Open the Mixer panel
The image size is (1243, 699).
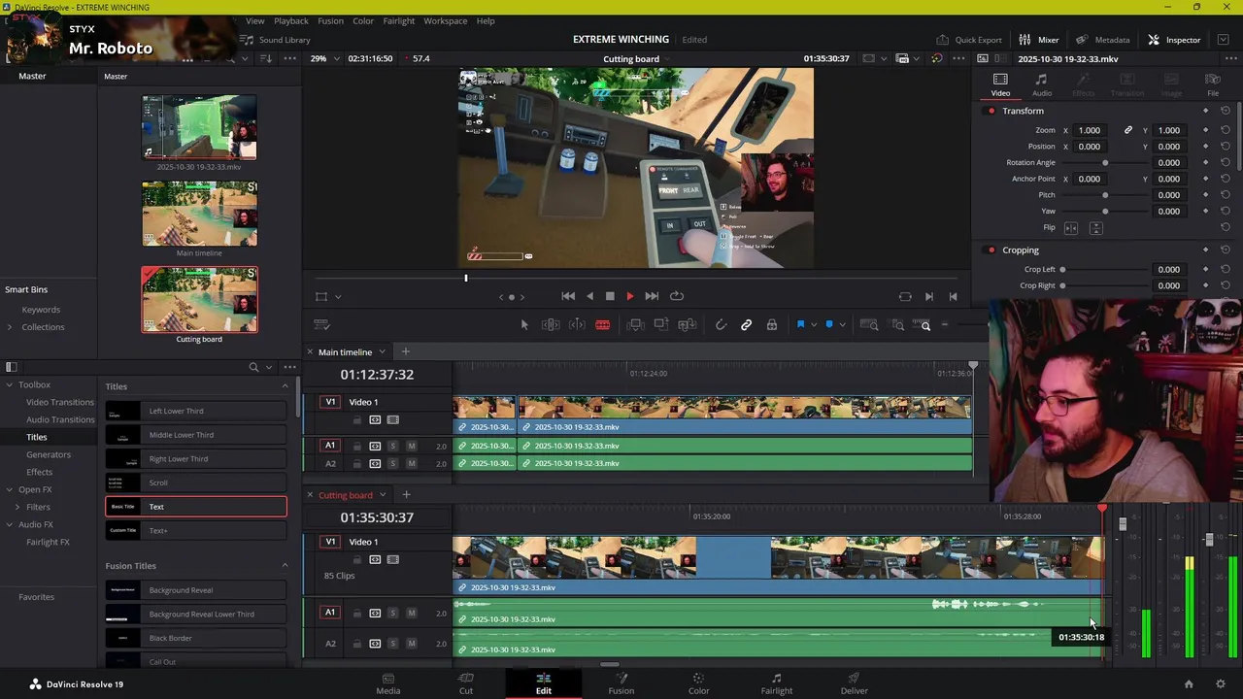1039,40
